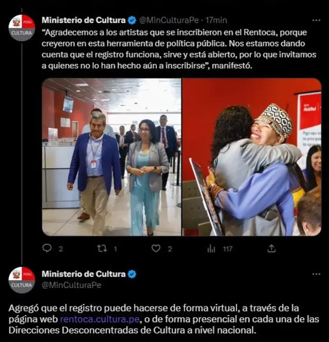Click verified badge on first tweet

[x=132, y=20]
